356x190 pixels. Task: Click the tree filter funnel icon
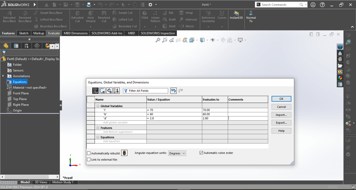pos(4,53)
